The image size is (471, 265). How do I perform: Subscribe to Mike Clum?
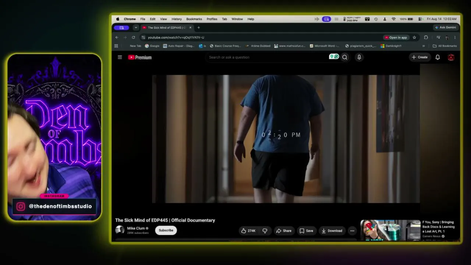click(166, 230)
